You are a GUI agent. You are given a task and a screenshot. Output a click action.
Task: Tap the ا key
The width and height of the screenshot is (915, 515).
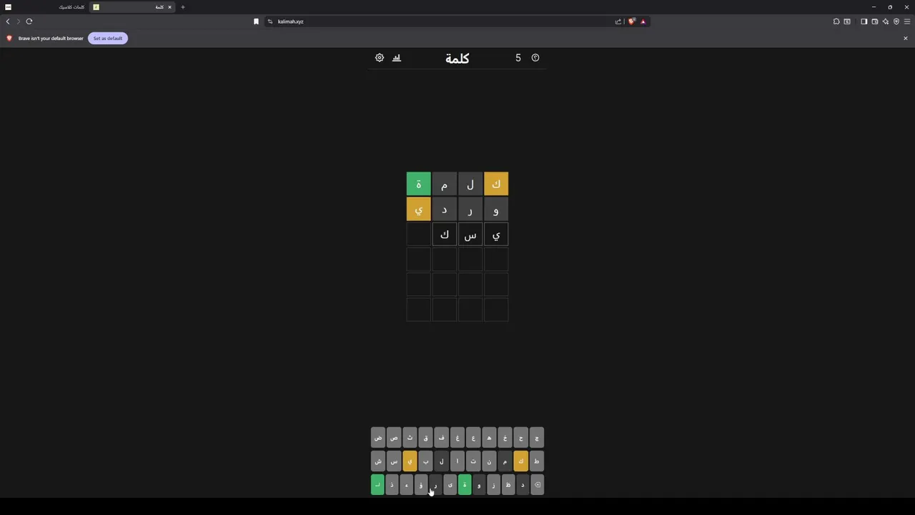coord(457,461)
